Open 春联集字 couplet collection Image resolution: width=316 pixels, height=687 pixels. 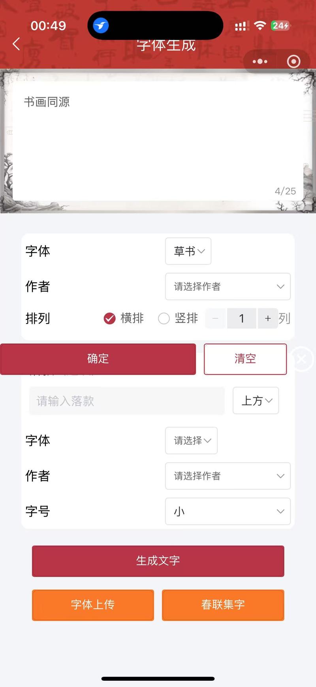223,605
